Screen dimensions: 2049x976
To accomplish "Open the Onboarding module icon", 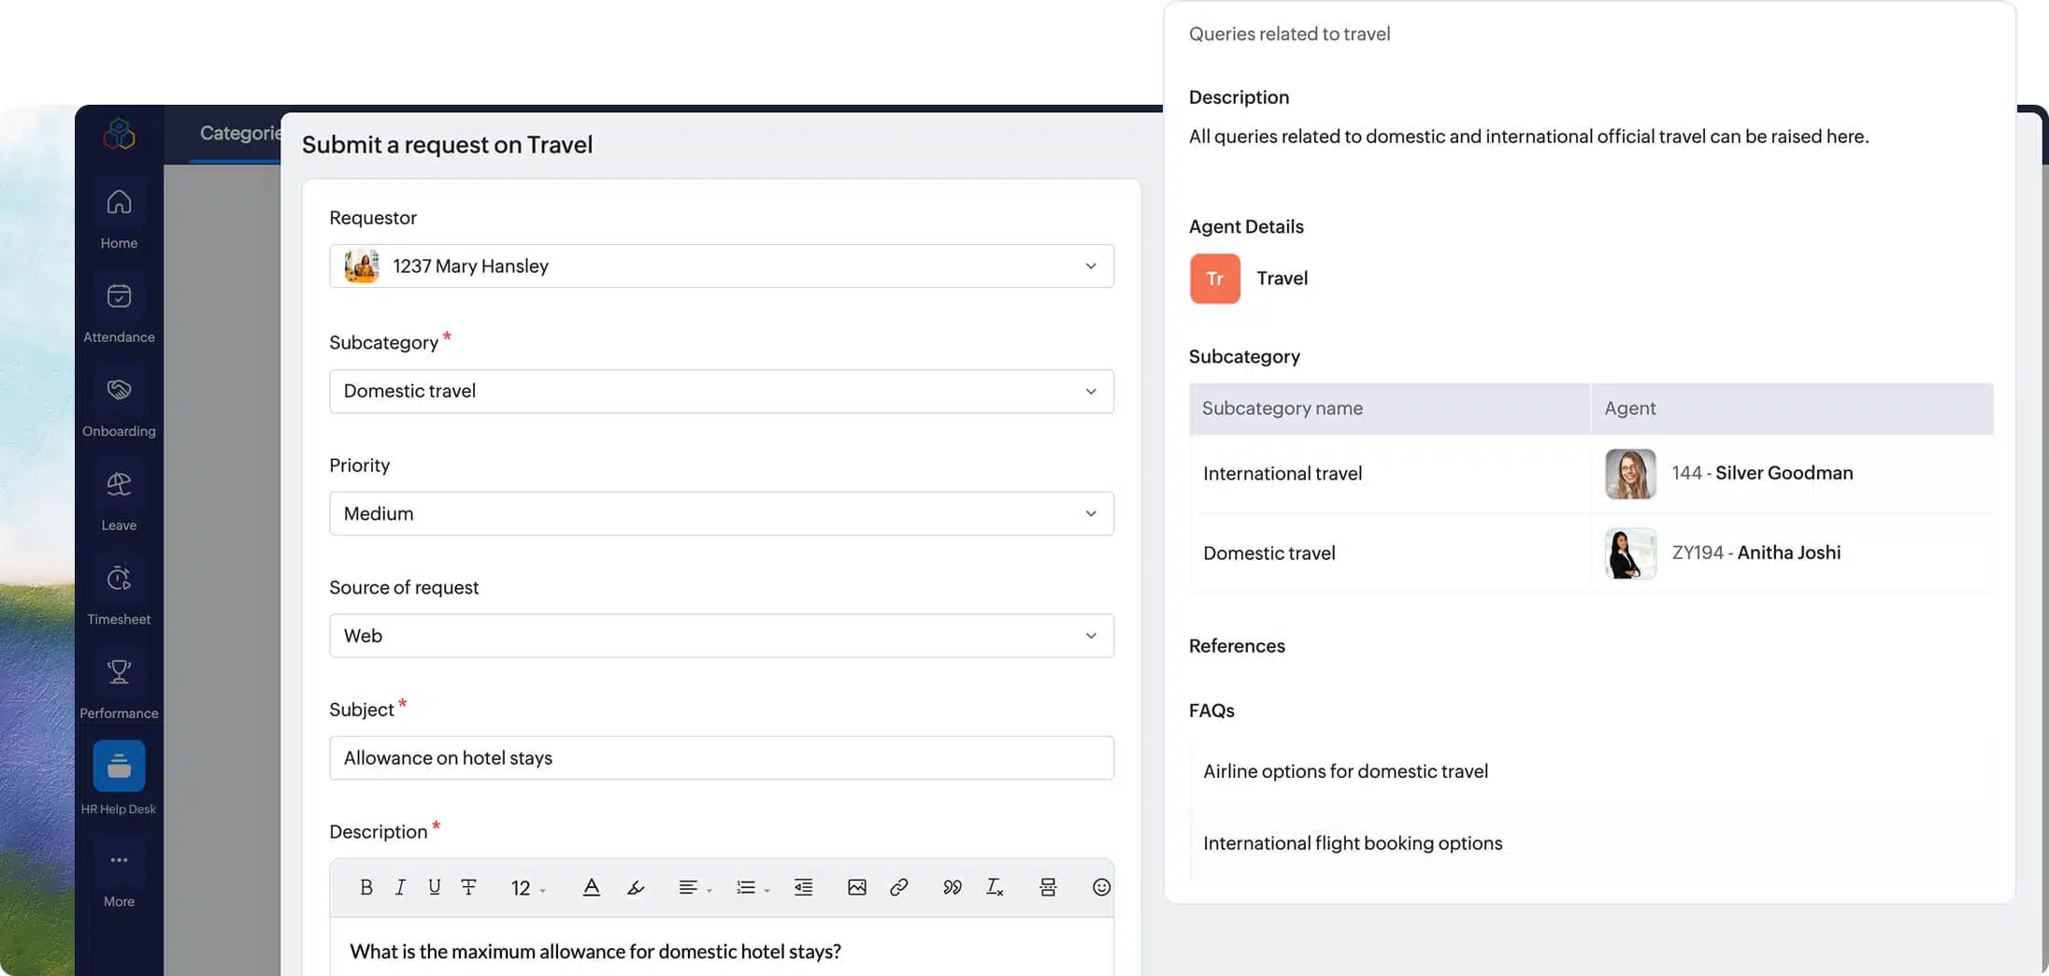I will [119, 391].
